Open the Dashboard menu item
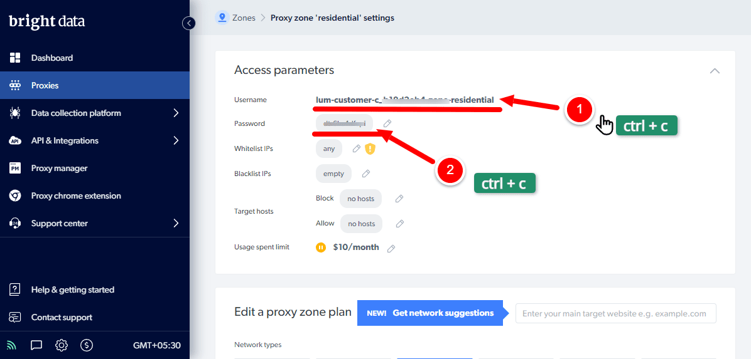Screen dimensions: 751x359 pos(52,58)
